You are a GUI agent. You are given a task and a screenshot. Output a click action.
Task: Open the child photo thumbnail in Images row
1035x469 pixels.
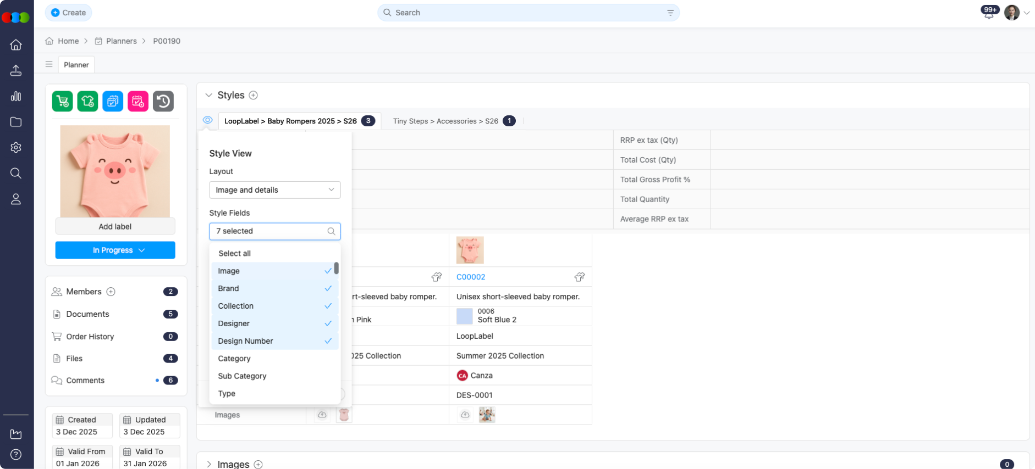[x=487, y=415]
